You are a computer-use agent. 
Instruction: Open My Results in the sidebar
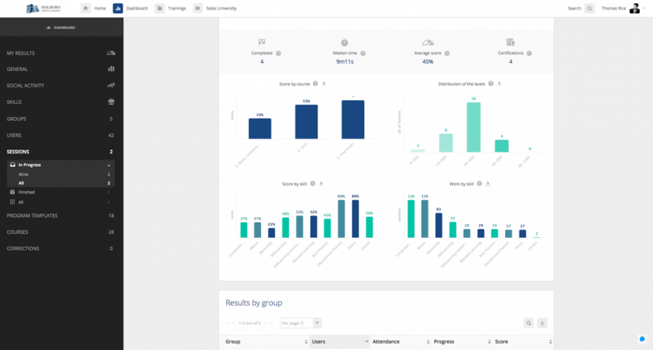(x=21, y=53)
